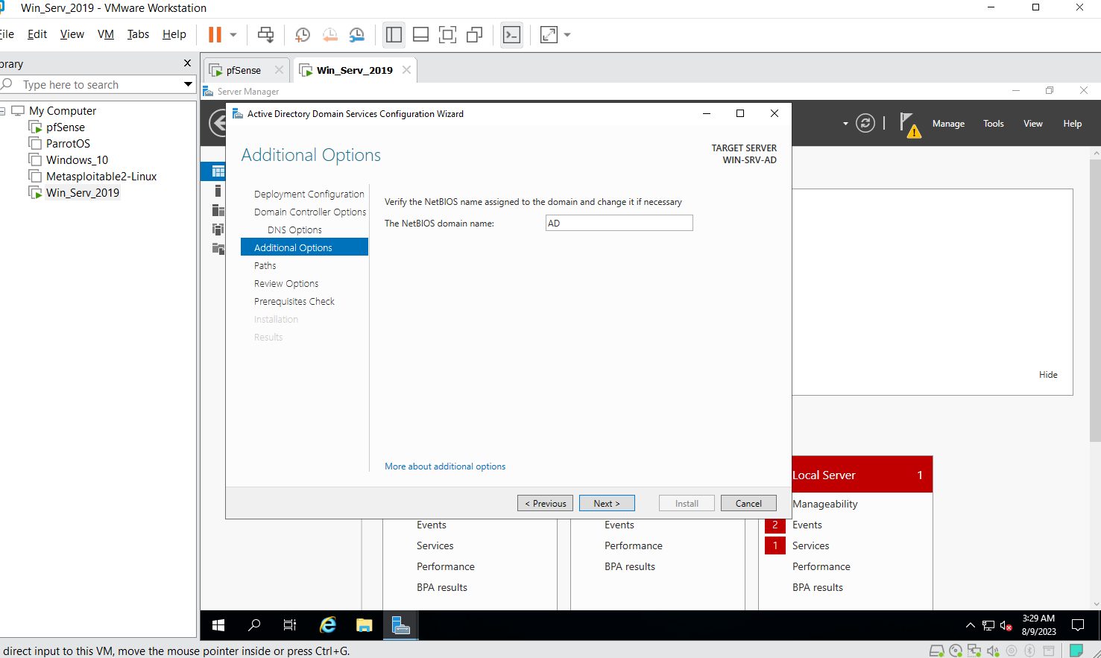Open the Tools menu in Server Manager
The width and height of the screenshot is (1101, 658).
[993, 124]
